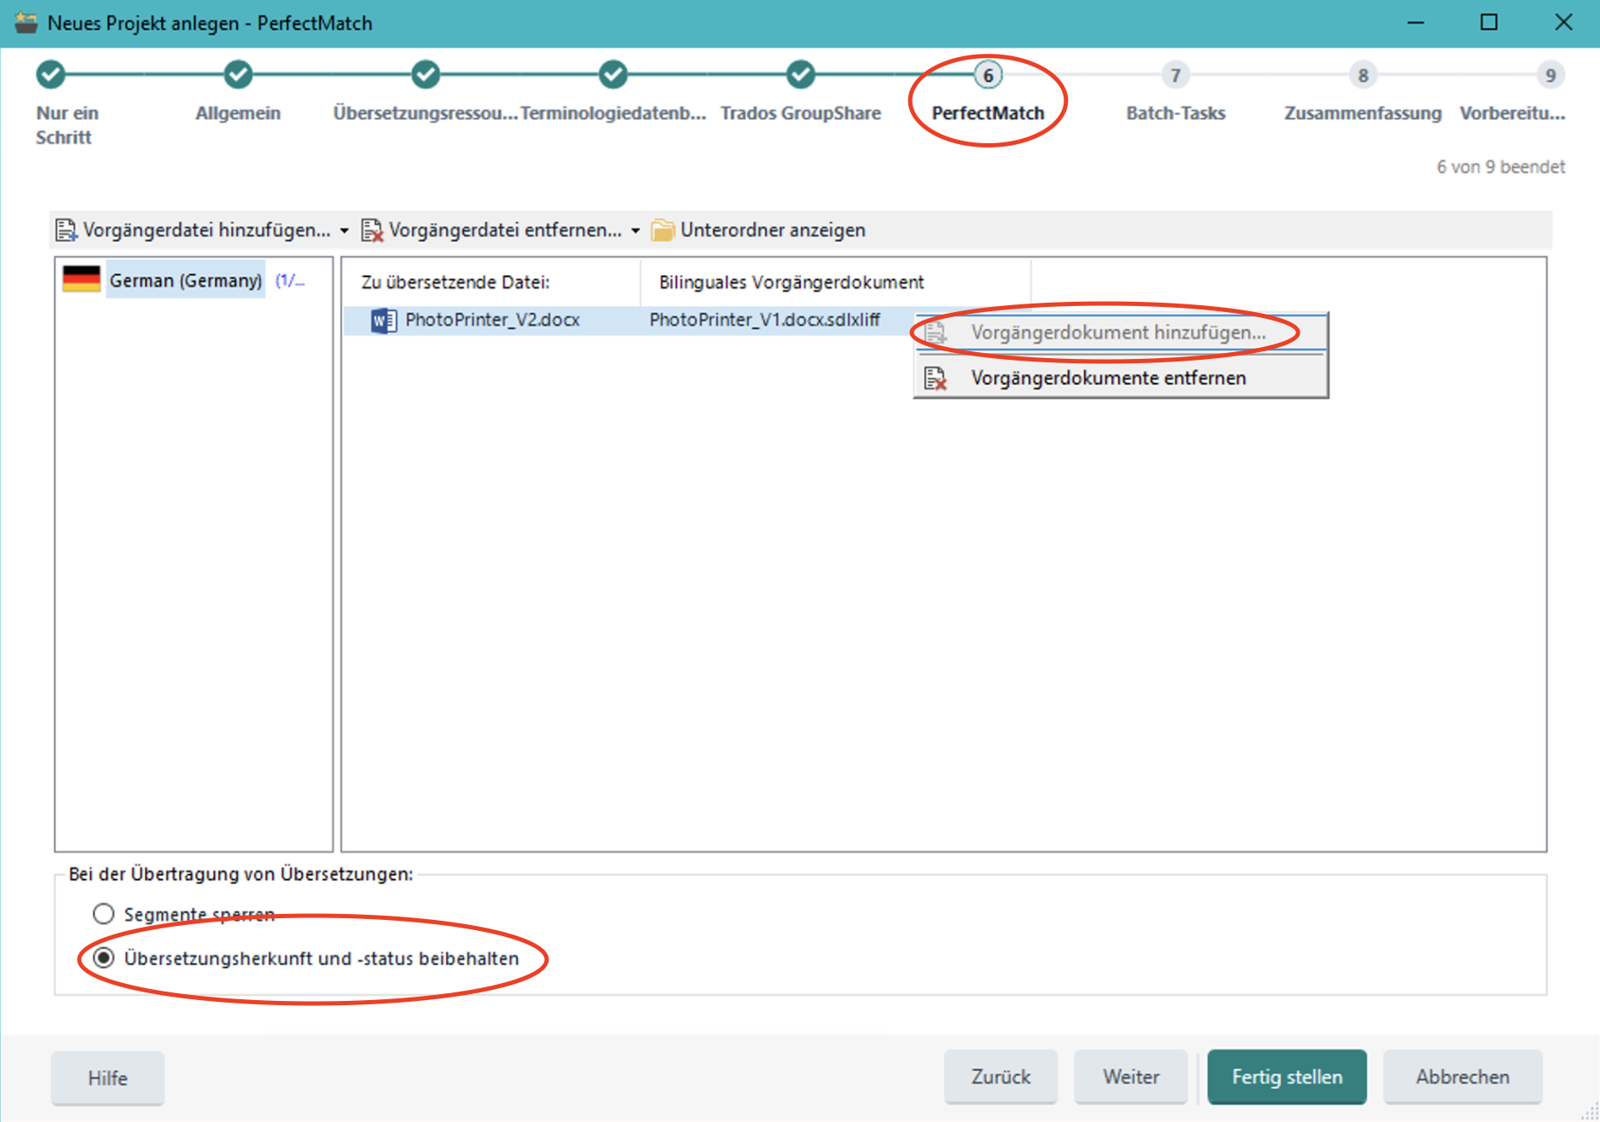
Task: Click the icon beside 'Vorgängerdokumente entfernen' menu entry
Action: pos(936,378)
